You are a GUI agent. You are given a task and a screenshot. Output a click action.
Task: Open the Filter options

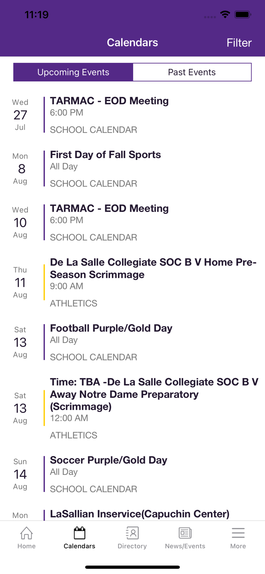click(x=239, y=42)
